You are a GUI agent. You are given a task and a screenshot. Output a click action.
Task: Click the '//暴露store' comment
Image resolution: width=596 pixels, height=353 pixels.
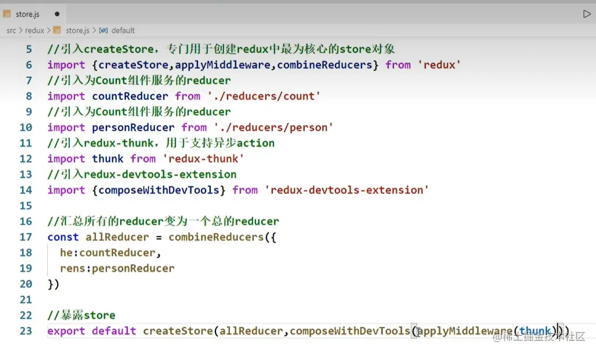tap(81, 315)
